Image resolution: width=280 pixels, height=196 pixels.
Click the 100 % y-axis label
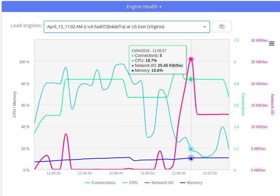click(24, 62)
